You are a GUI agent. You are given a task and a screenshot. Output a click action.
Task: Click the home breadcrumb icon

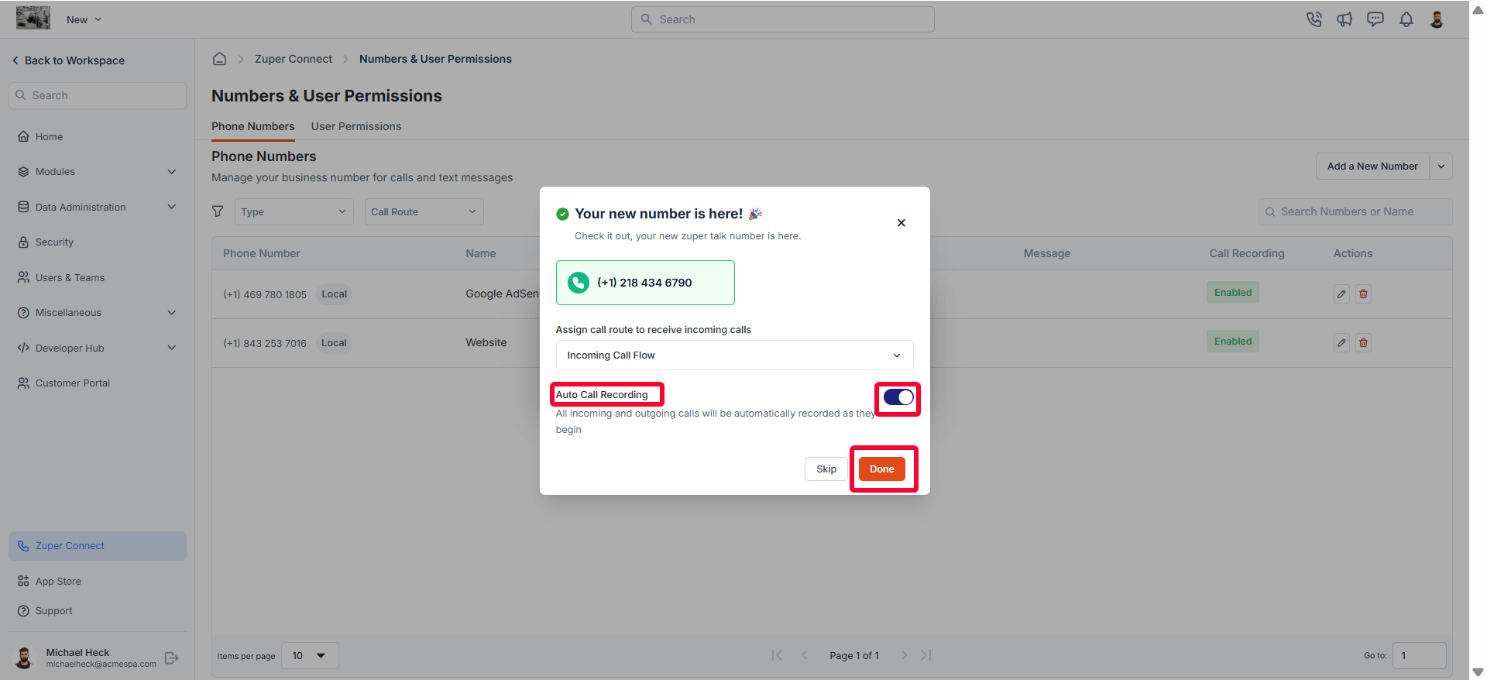coord(220,59)
